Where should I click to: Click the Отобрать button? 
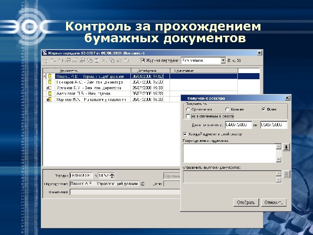(x=246, y=202)
